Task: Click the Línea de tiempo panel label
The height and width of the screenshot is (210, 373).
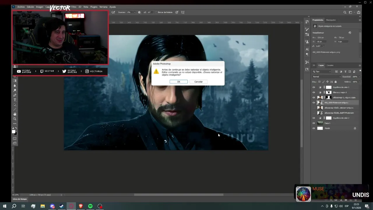Action: tap(20, 199)
